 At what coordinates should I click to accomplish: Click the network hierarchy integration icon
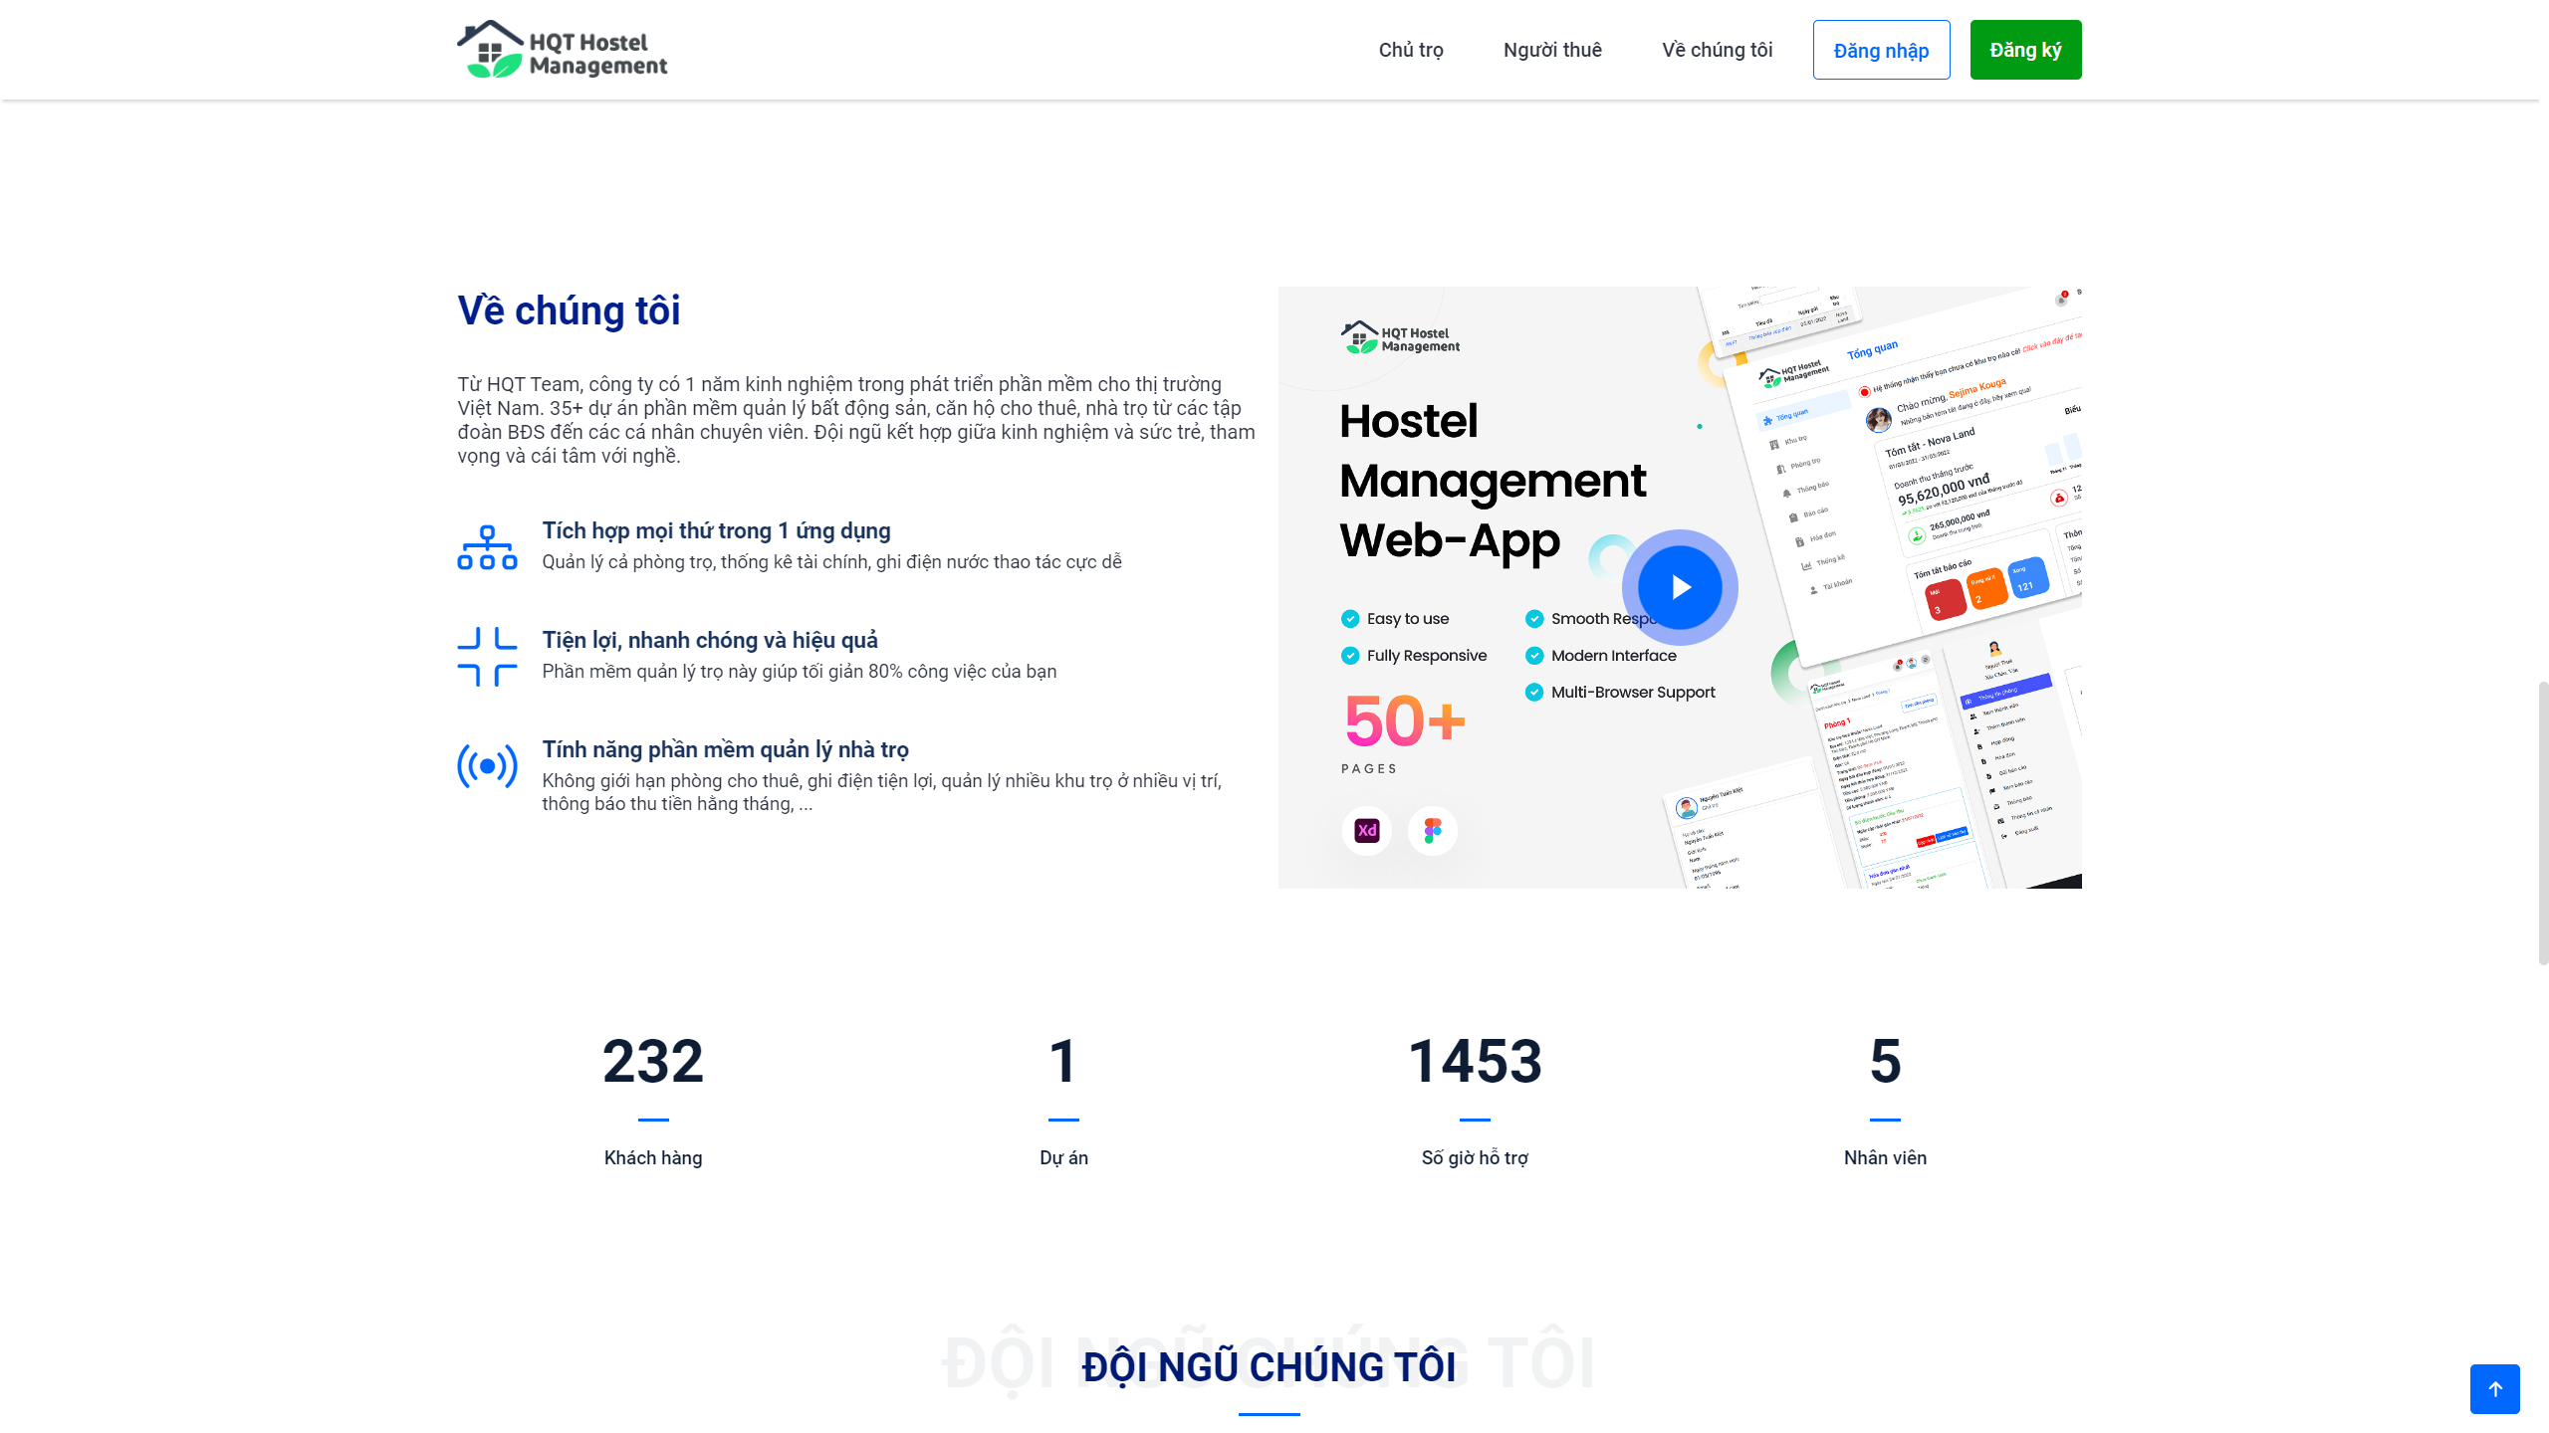(x=487, y=547)
